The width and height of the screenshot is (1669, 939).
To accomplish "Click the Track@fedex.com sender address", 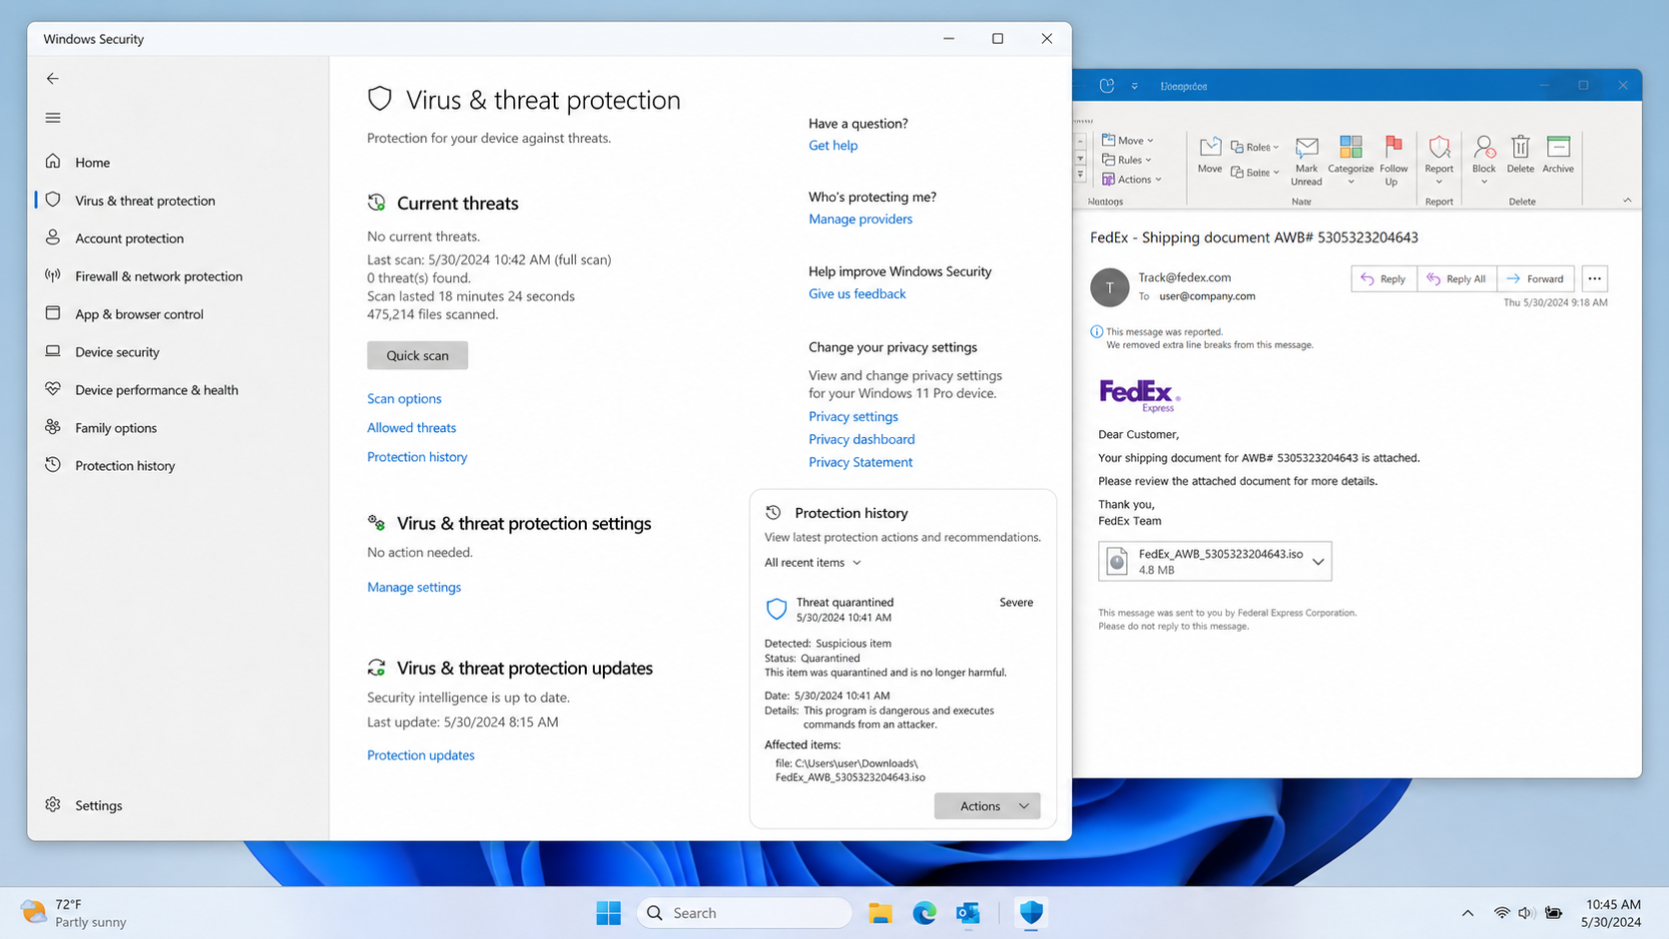I will [1185, 277].
